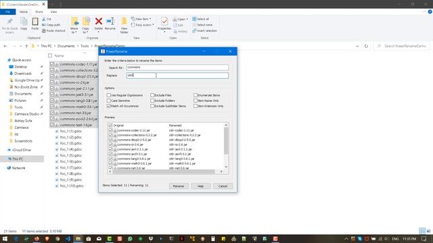Image resolution: width=433 pixels, height=243 pixels.
Task: Click History in the Open group
Action: pos(181,32)
